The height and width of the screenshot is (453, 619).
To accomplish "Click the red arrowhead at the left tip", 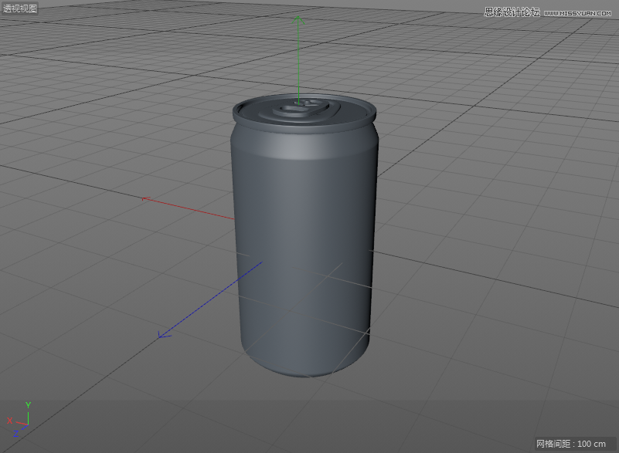I will click(x=144, y=199).
